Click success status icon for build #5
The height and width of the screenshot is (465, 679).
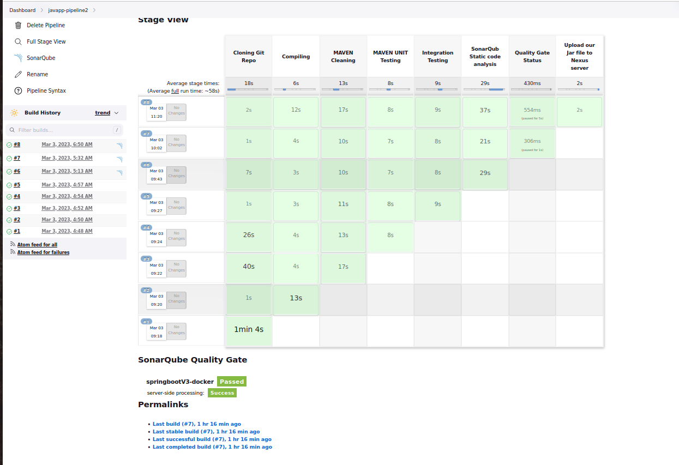pyautogui.click(x=9, y=185)
